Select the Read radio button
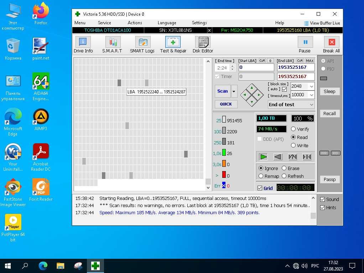364x273 pixels. pos(293,137)
